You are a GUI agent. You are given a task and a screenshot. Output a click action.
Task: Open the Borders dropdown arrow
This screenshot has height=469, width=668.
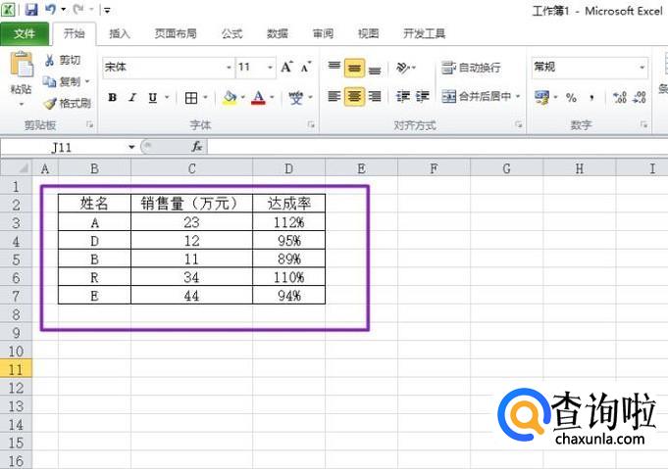[205, 97]
